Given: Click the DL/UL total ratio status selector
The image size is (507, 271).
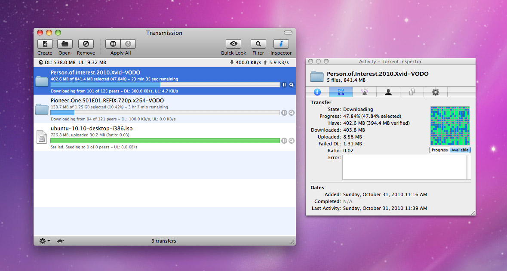Looking at the screenshot, I should (72, 62).
